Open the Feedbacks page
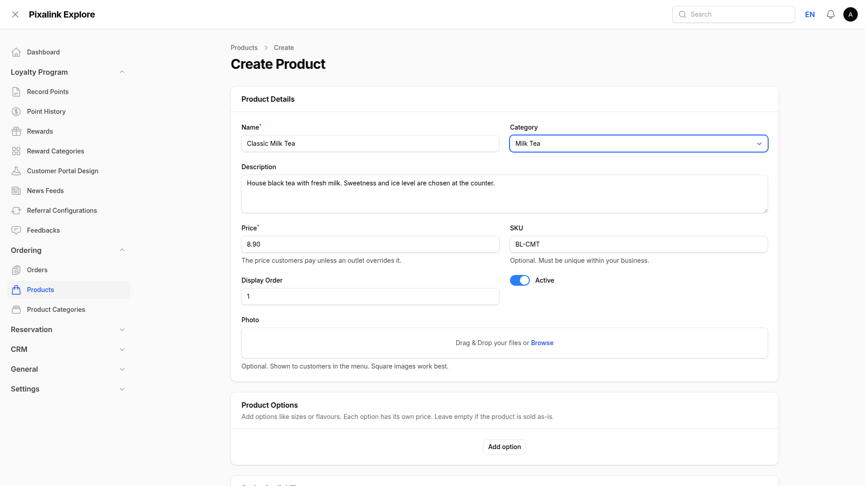Screen dimensions: 865x486 tap(68, 230)
